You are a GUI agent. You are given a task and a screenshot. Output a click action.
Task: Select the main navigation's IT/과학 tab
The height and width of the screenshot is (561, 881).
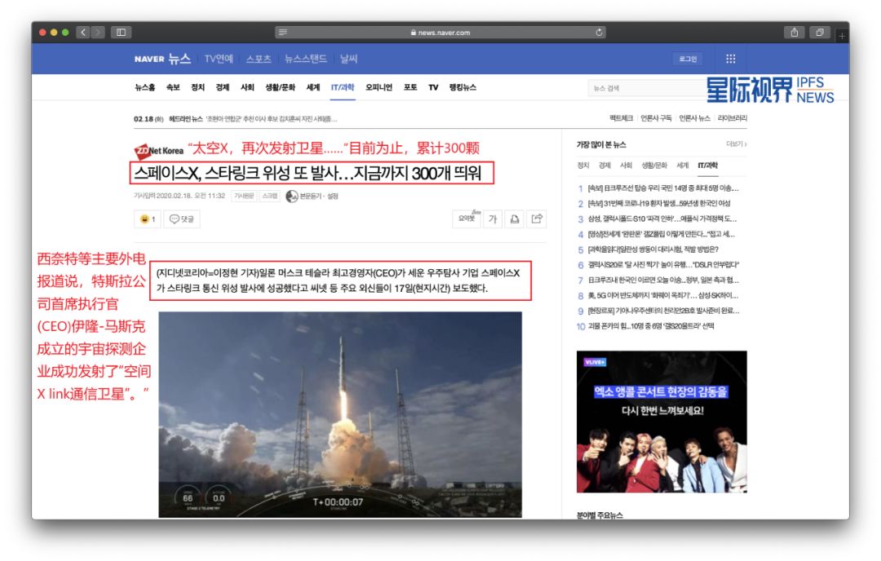click(342, 87)
